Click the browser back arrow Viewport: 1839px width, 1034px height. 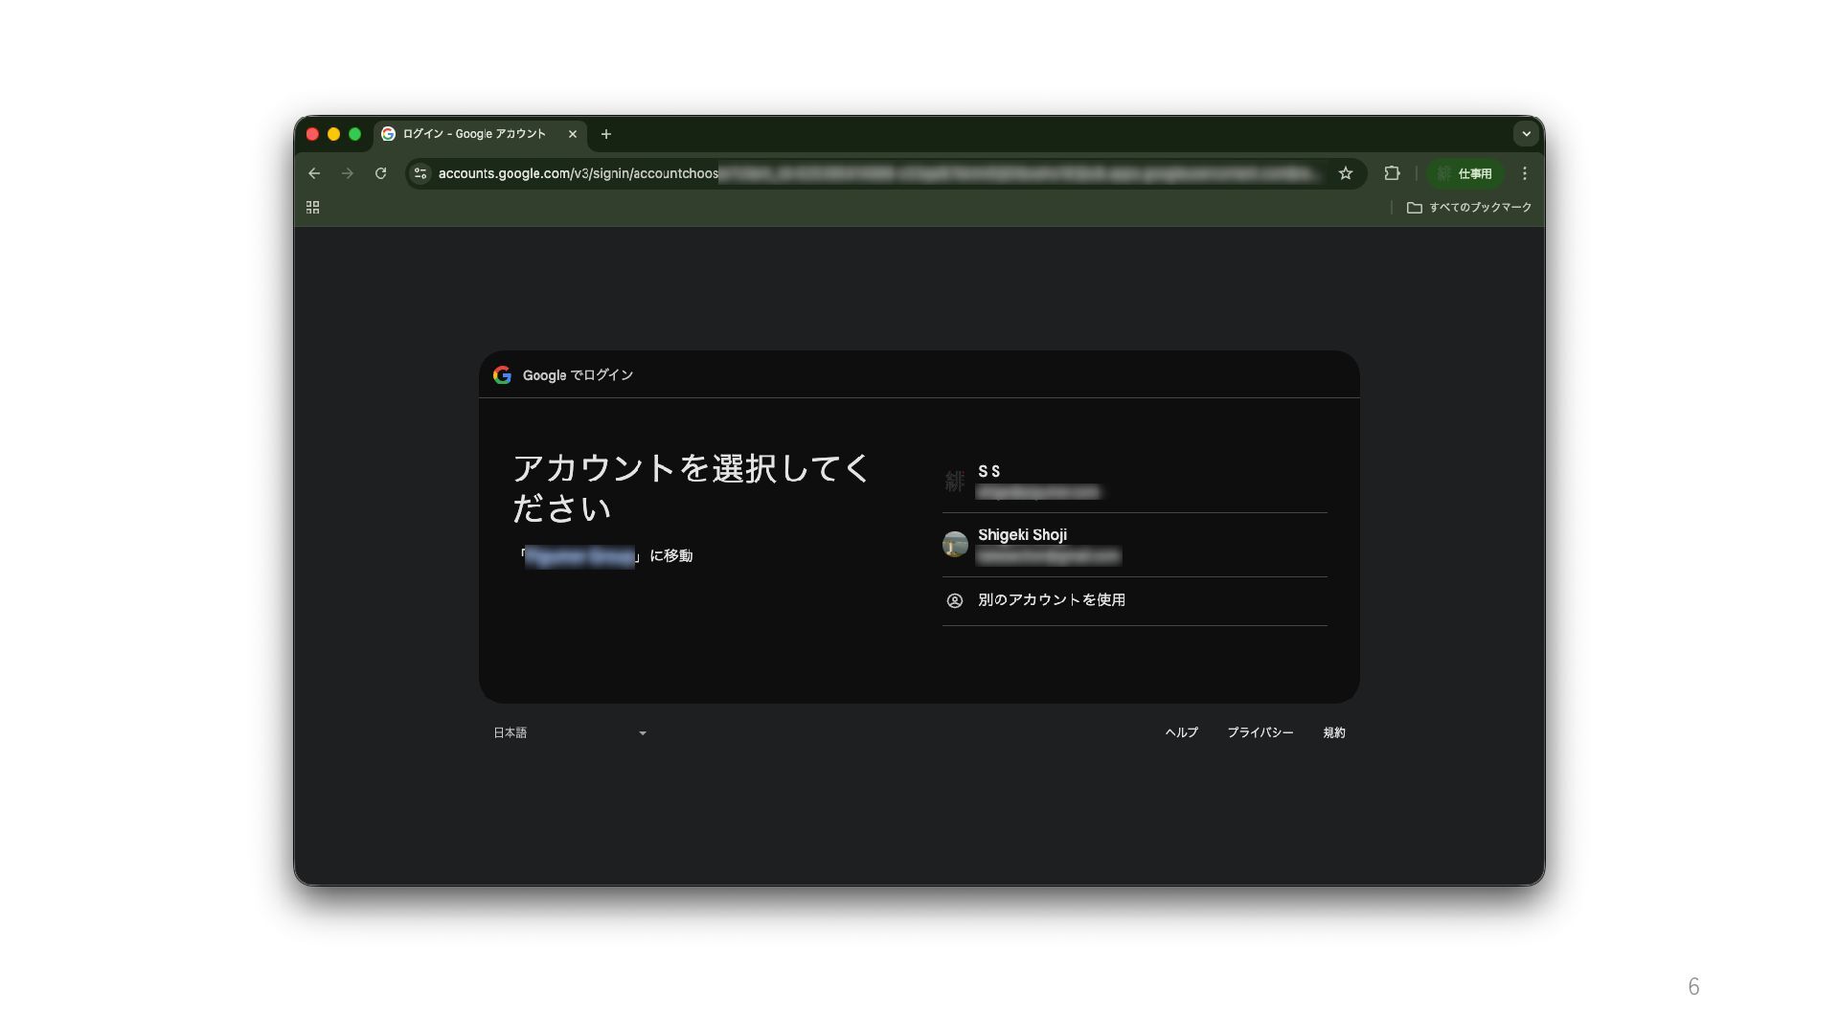tap(314, 173)
